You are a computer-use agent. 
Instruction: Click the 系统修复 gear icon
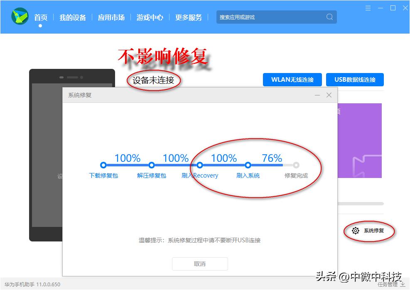coord(356,231)
